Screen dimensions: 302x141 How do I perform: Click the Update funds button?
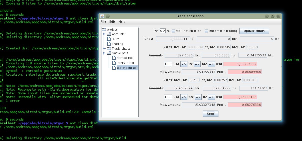[x=254, y=31]
